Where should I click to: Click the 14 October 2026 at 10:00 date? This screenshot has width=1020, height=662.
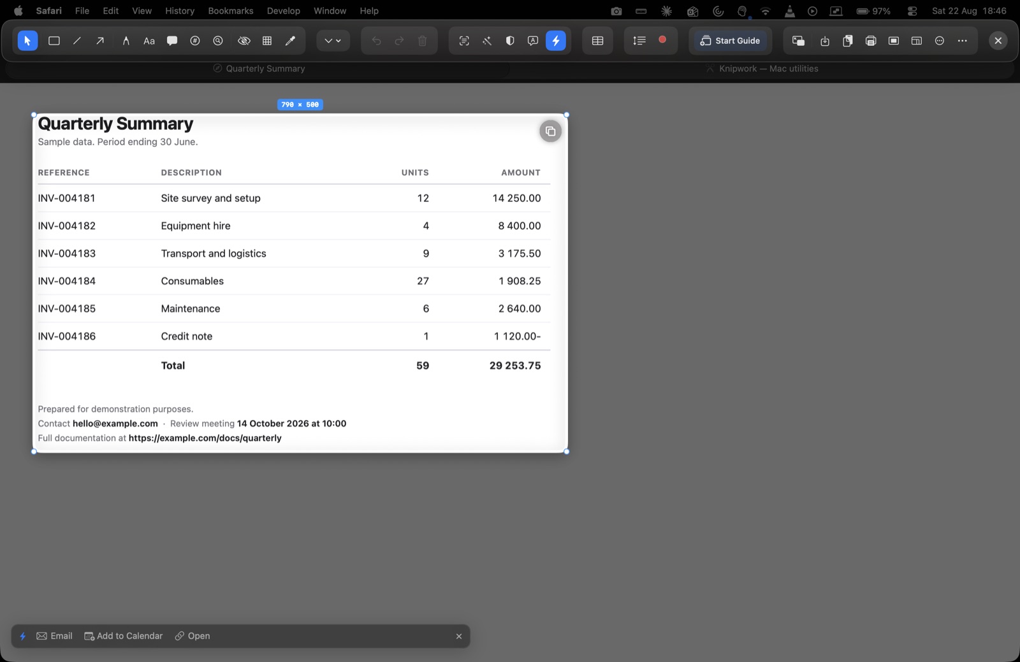[x=292, y=424]
